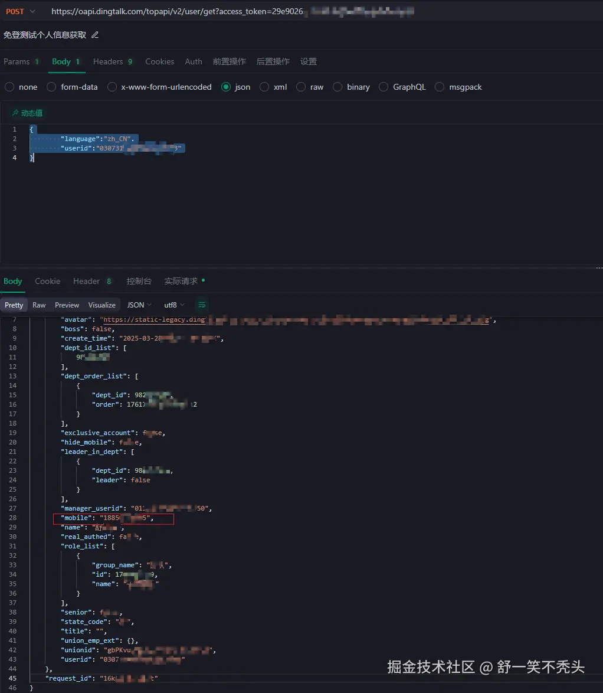Screen dimensions: 603x693
Task: Switch to the Params tab
Action: [x=21, y=61]
